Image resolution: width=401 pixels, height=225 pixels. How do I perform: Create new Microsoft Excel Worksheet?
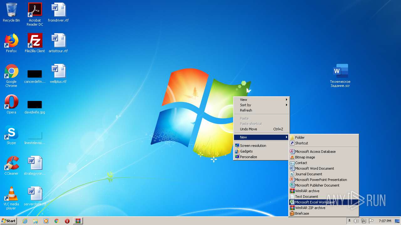(324, 202)
